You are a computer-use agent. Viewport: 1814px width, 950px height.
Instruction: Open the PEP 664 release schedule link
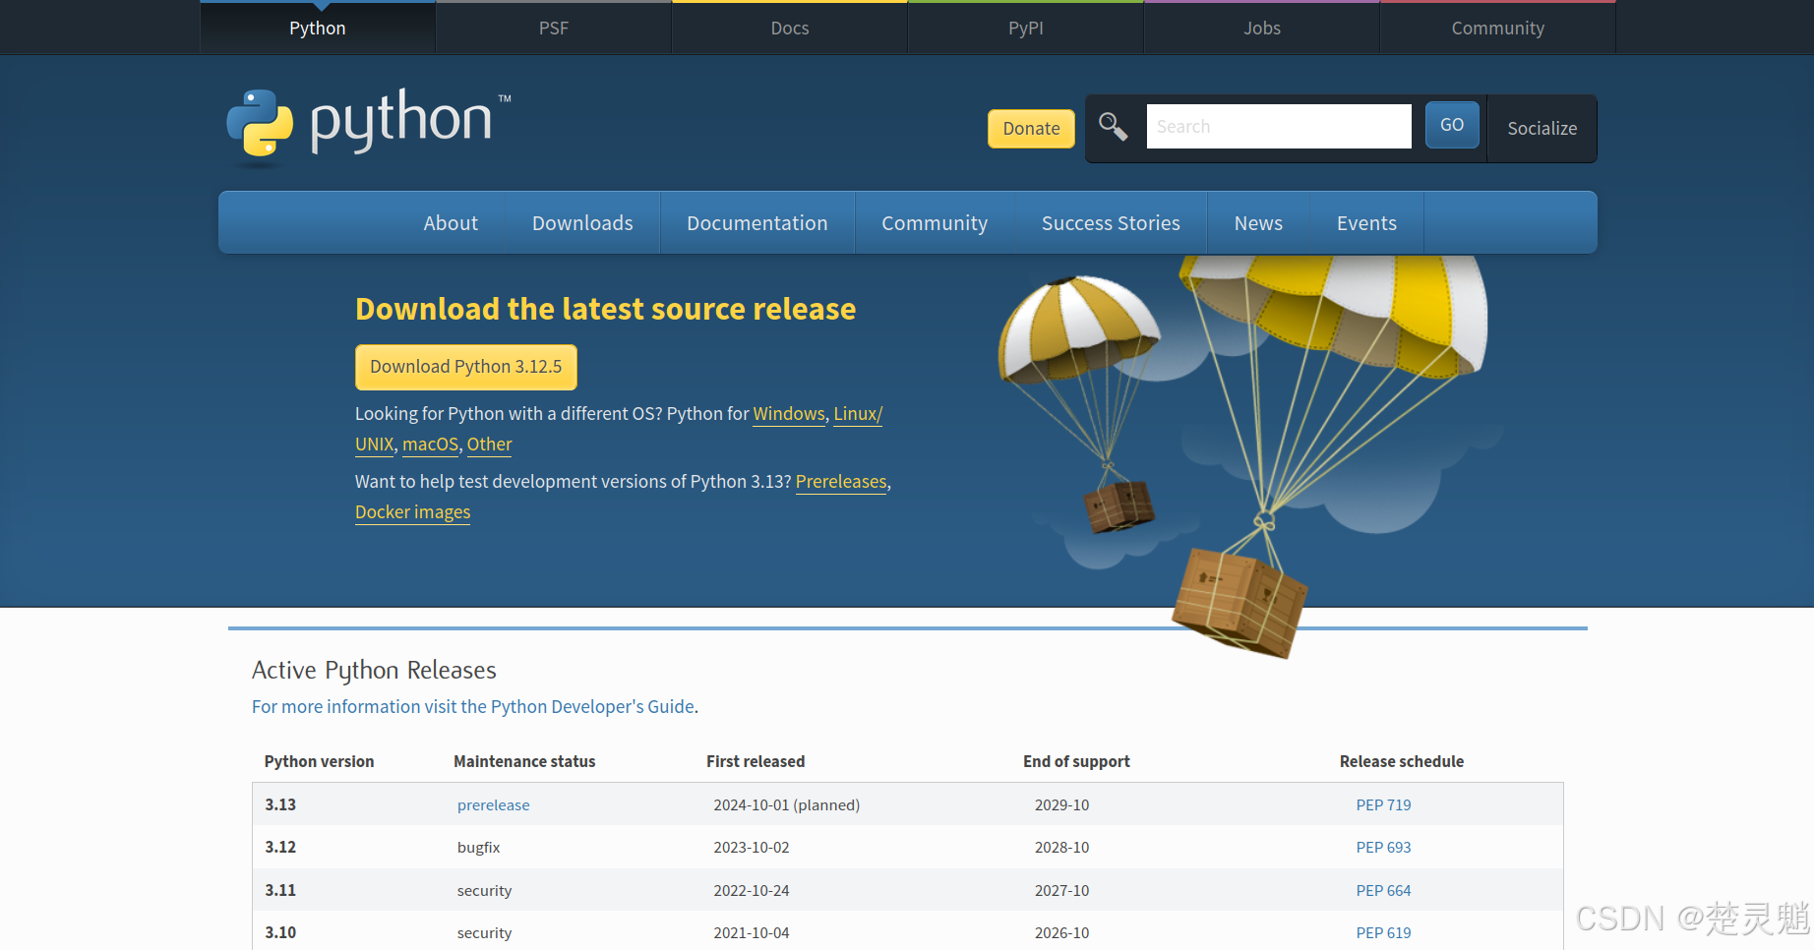pos(1383,891)
